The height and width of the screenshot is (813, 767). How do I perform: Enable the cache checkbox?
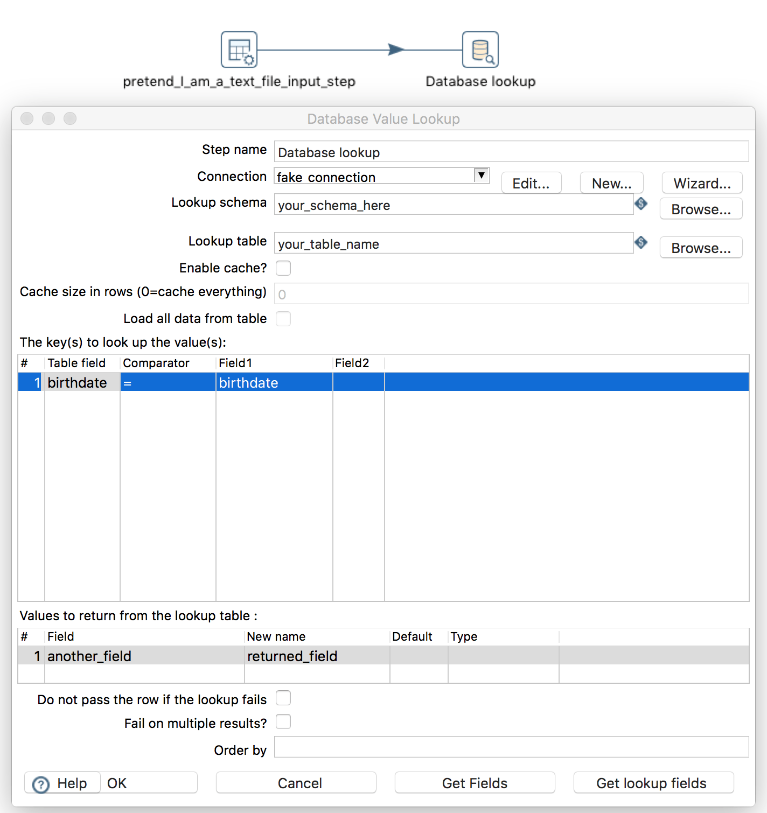283,268
